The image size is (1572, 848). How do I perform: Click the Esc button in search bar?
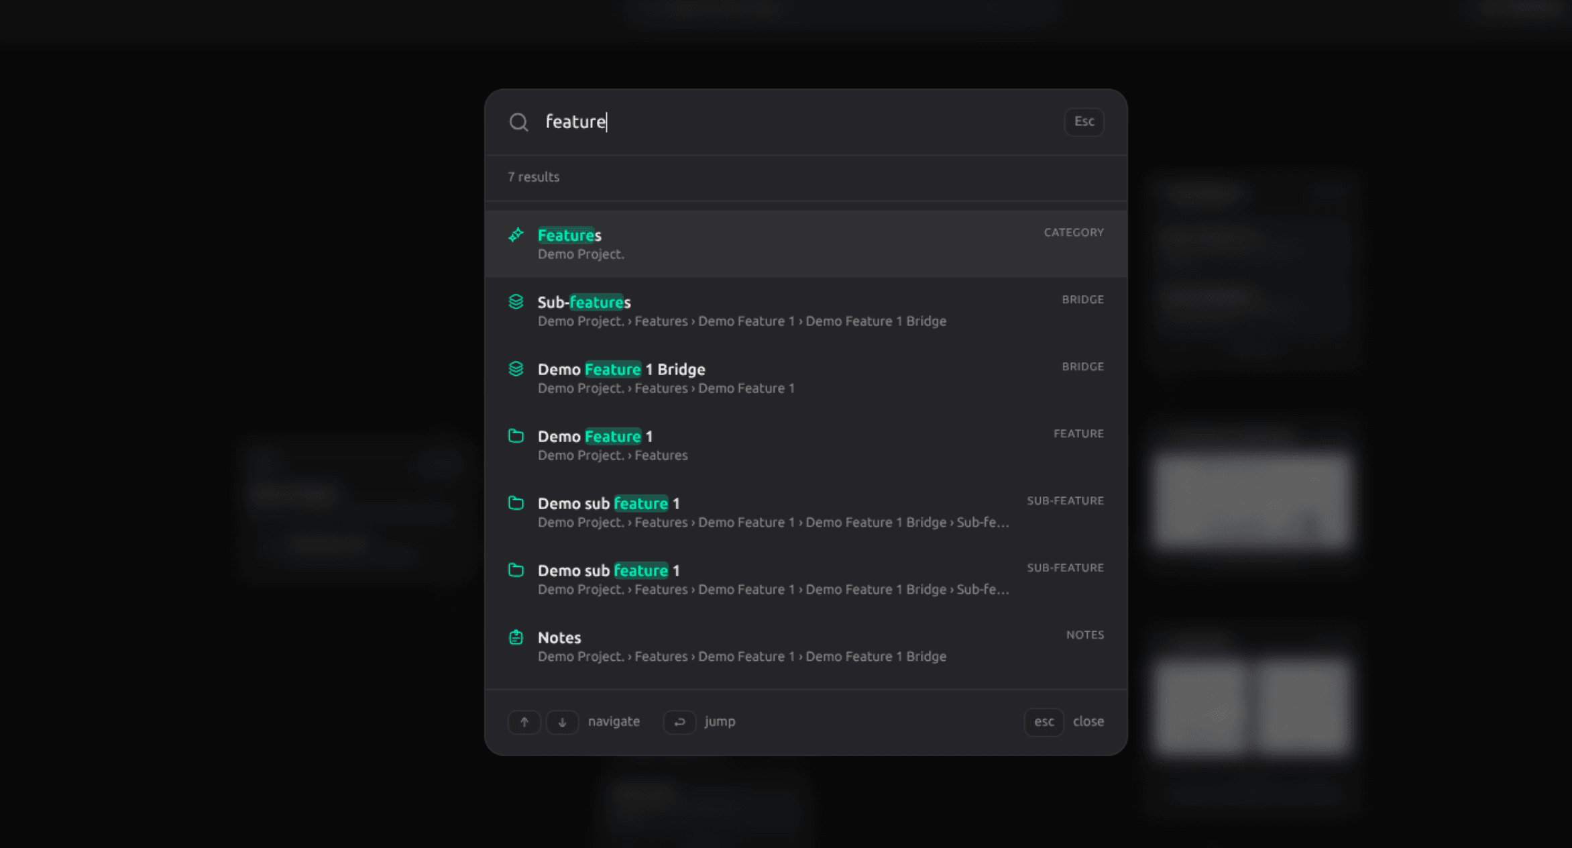click(1084, 121)
